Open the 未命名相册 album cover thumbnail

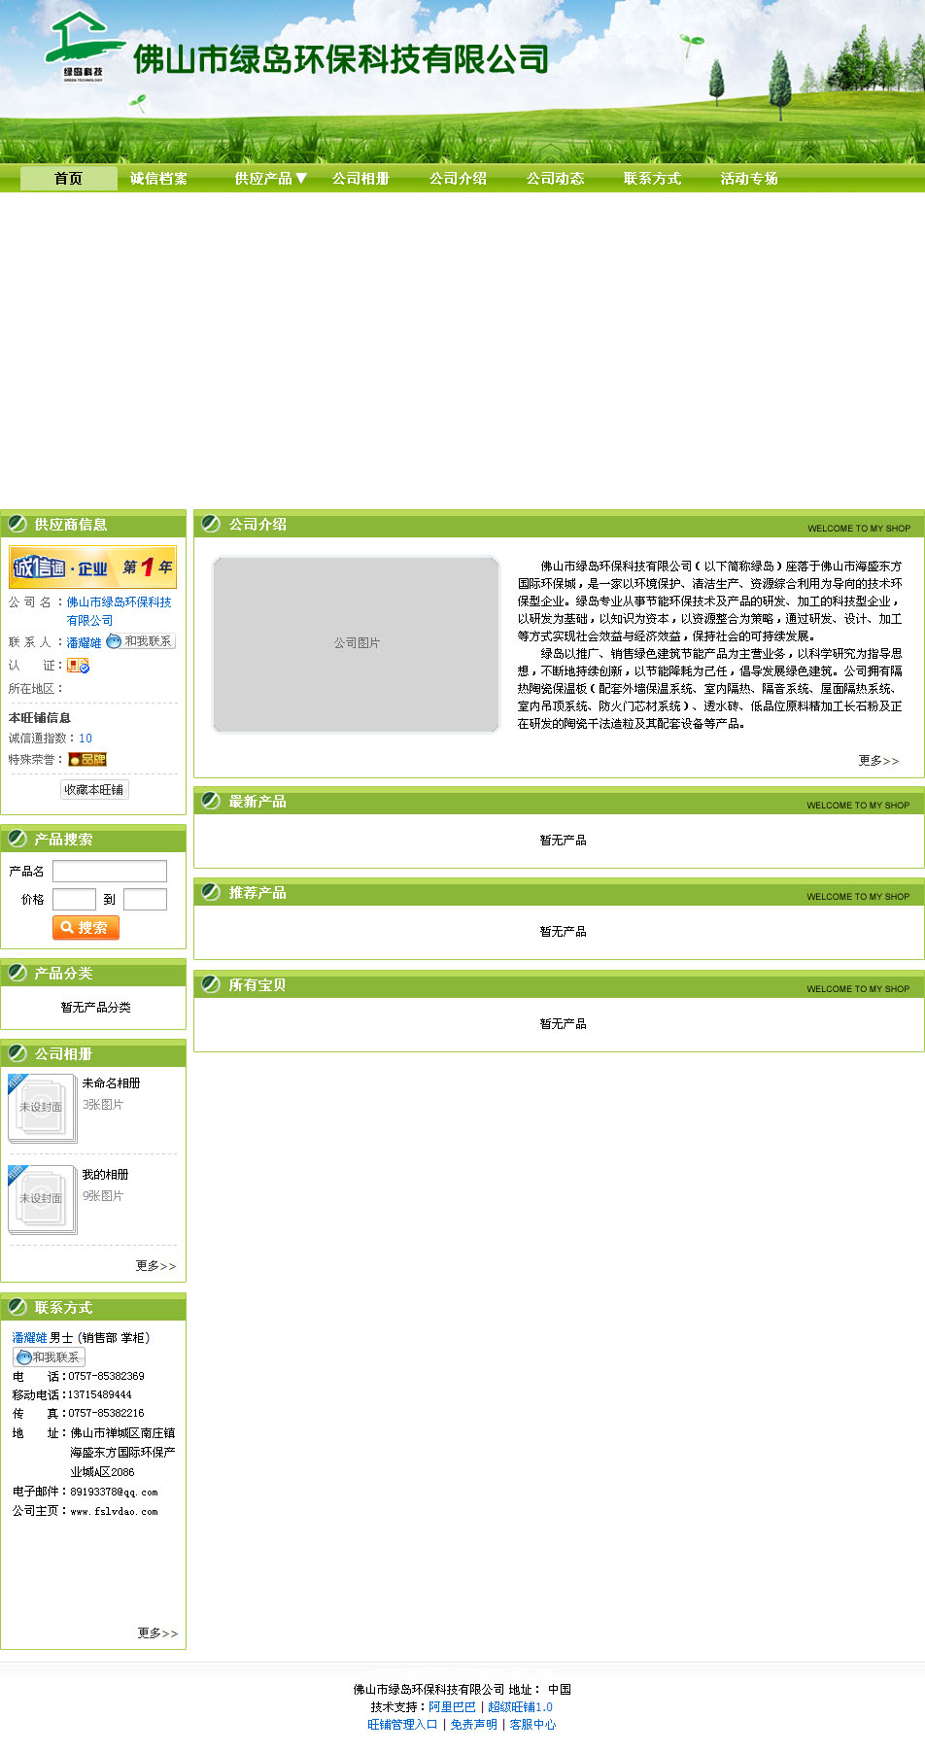click(x=42, y=1108)
